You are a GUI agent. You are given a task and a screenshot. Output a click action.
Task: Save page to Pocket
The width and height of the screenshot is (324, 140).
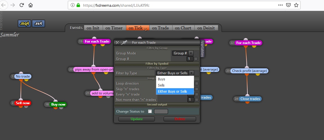(288, 5)
